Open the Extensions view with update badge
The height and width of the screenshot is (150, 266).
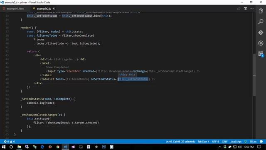point(261,54)
